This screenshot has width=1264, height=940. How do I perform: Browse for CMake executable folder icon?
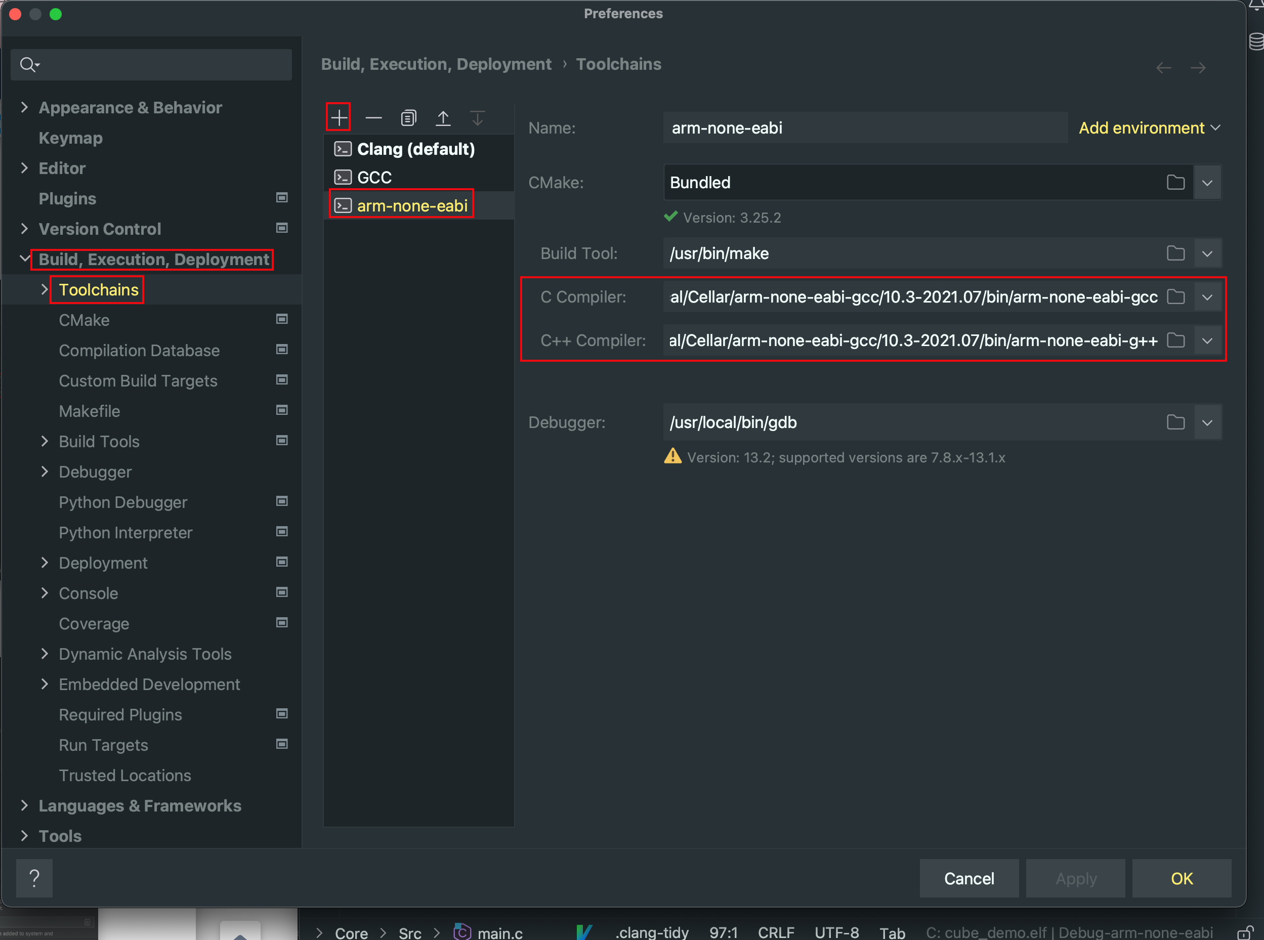(x=1175, y=183)
